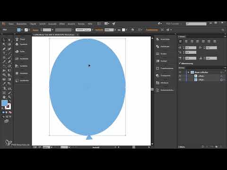Select the Eyedropper tool
The width and height of the screenshot is (227, 170).
pos(4,84)
